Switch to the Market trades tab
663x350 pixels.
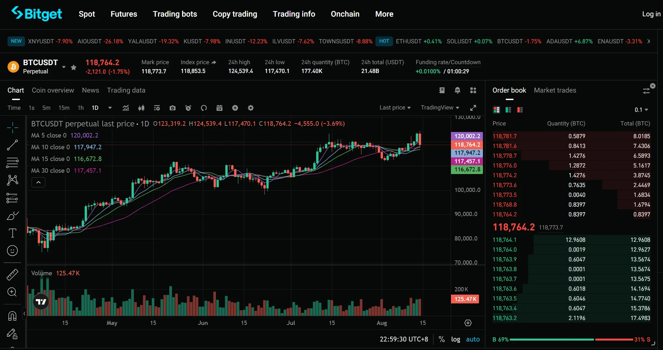[x=555, y=90]
